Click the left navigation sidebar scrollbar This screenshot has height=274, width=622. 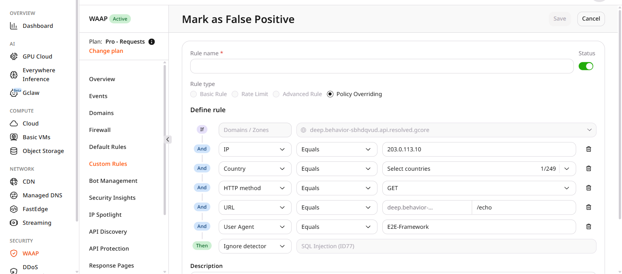click(77, 111)
